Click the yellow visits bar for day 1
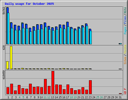Viewport: 128px width, 100px height. coord(7,65)
